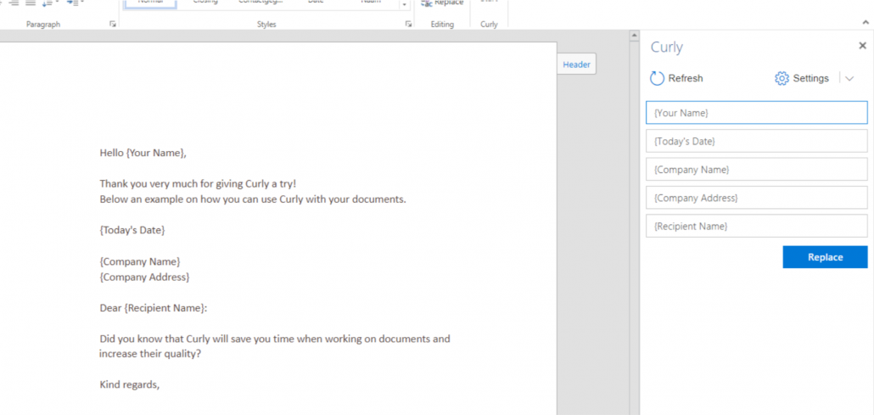Image resolution: width=874 pixels, height=415 pixels.
Task: Open the Paragraph dialog launcher
Action: [113, 25]
